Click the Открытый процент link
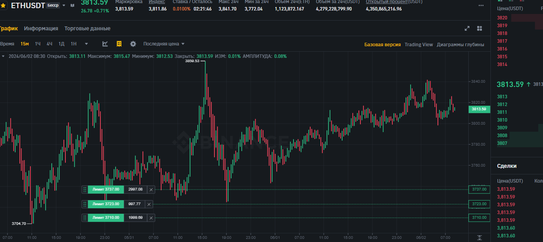Image resolution: width=543 pixels, height=242 pixels. point(394,2)
